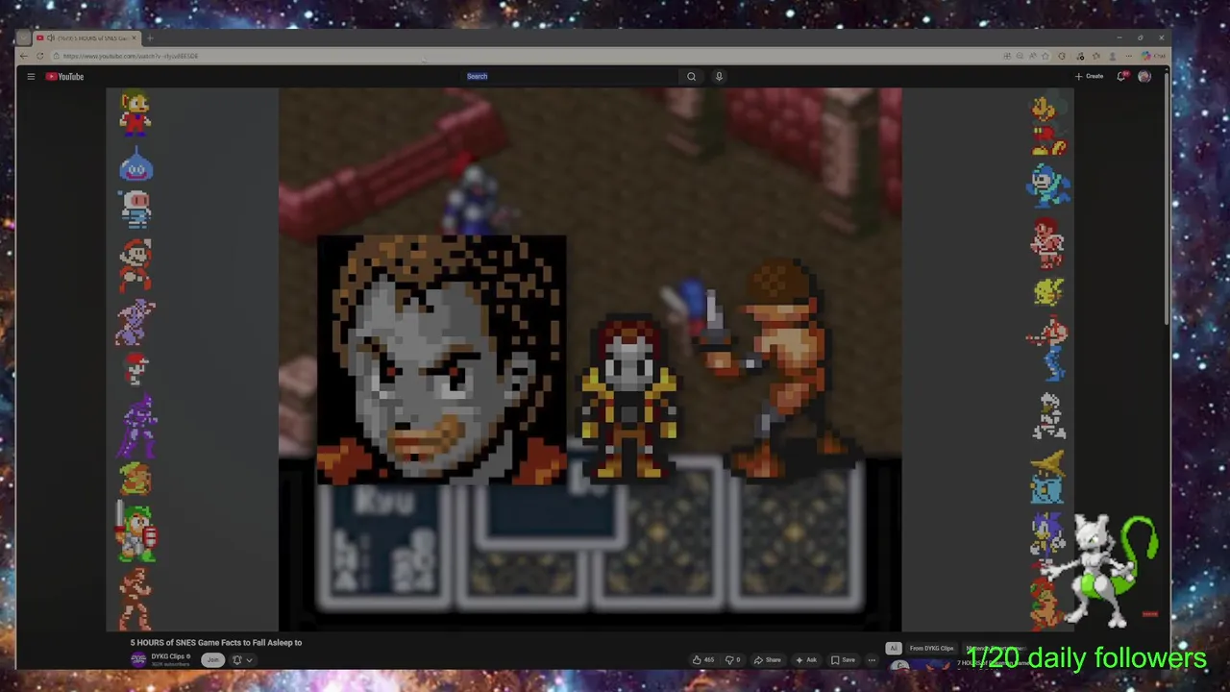Open the YouTube notifications bell
1230x692 pixels.
(1121, 76)
